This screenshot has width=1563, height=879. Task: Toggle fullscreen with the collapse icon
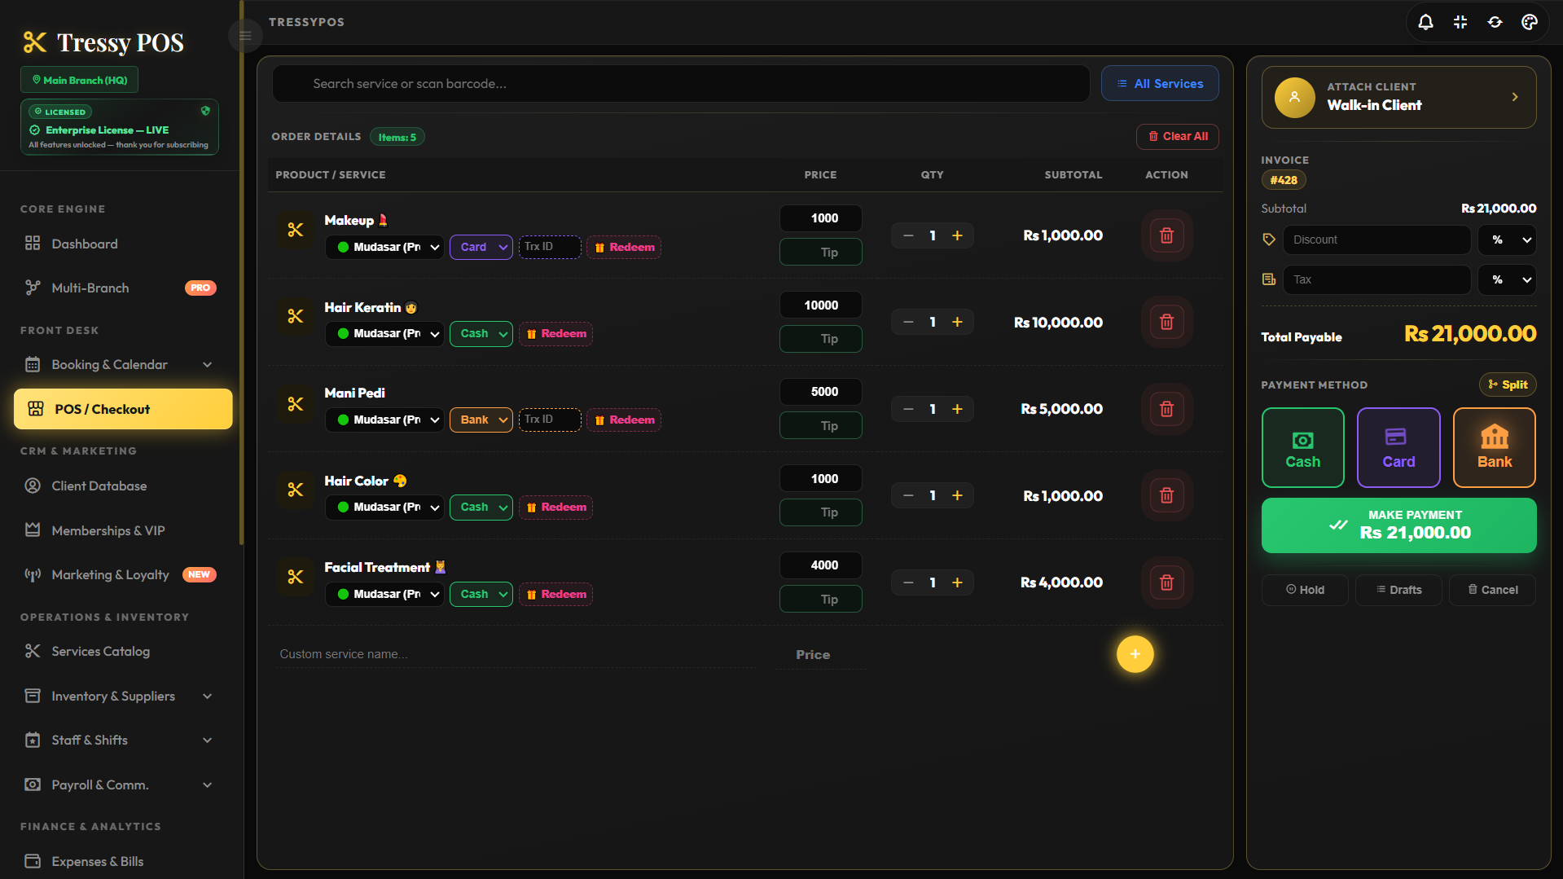coord(1460,22)
